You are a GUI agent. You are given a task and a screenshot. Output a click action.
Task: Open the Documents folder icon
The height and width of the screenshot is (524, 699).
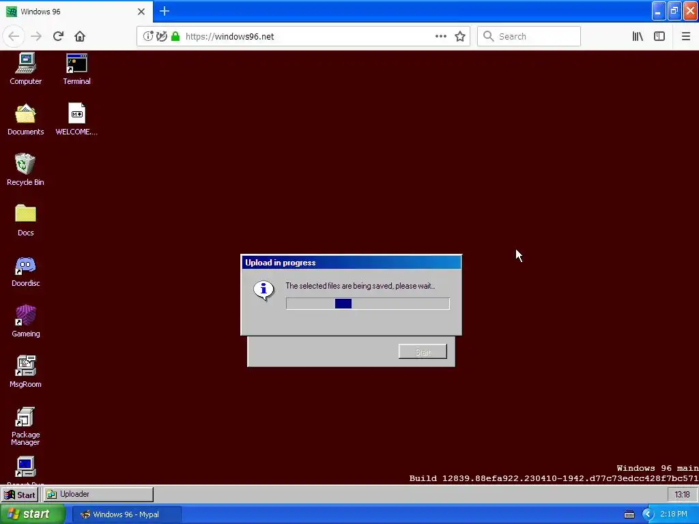tap(25, 119)
